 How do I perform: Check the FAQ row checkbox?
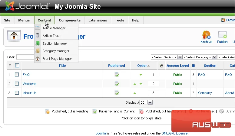(17, 75)
